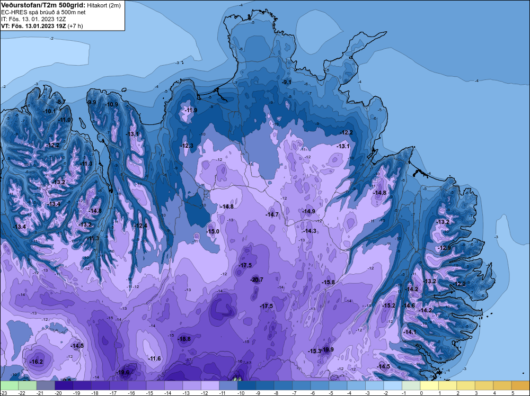Click the '-20' label on the color scale
Image resolution: width=530 pixels, height=396 pixels.
pyautogui.click(x=59, y=393)
